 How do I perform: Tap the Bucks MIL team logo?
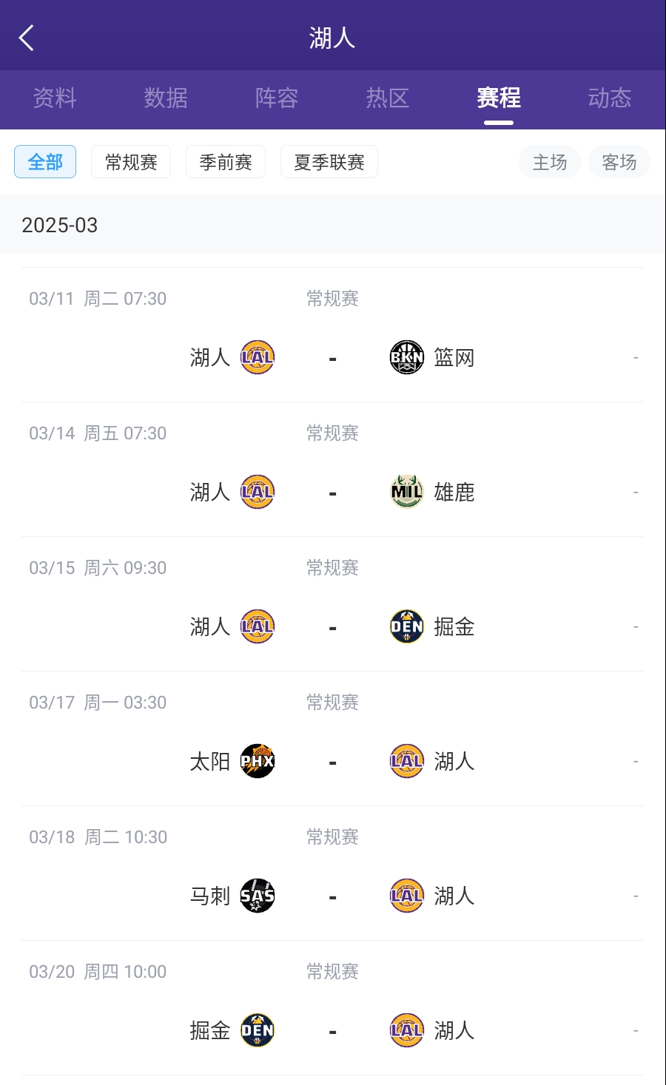point(406,493)
